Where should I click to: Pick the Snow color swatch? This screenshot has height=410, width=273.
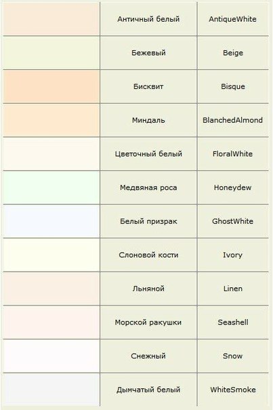coord(51,356)
